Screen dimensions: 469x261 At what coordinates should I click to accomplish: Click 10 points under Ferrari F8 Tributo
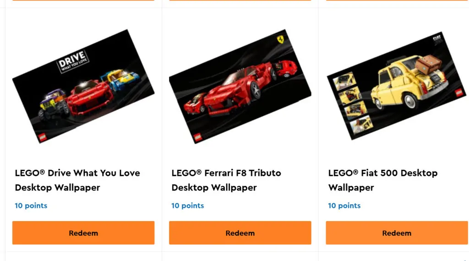[x=187, y=206]
